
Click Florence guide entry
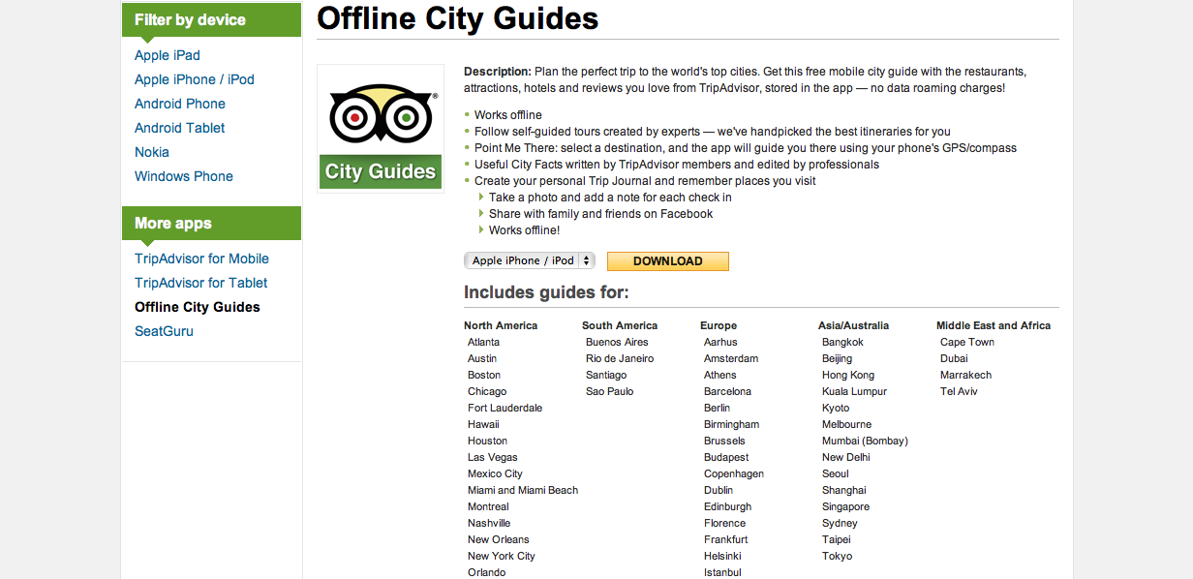(x=725, y=523)
